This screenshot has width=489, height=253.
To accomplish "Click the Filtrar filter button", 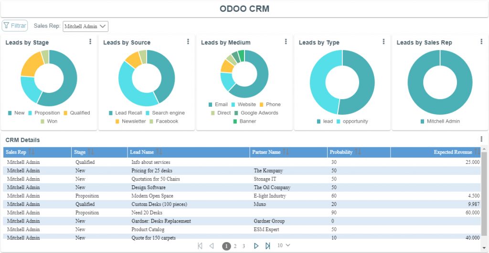I will (15, 26).
